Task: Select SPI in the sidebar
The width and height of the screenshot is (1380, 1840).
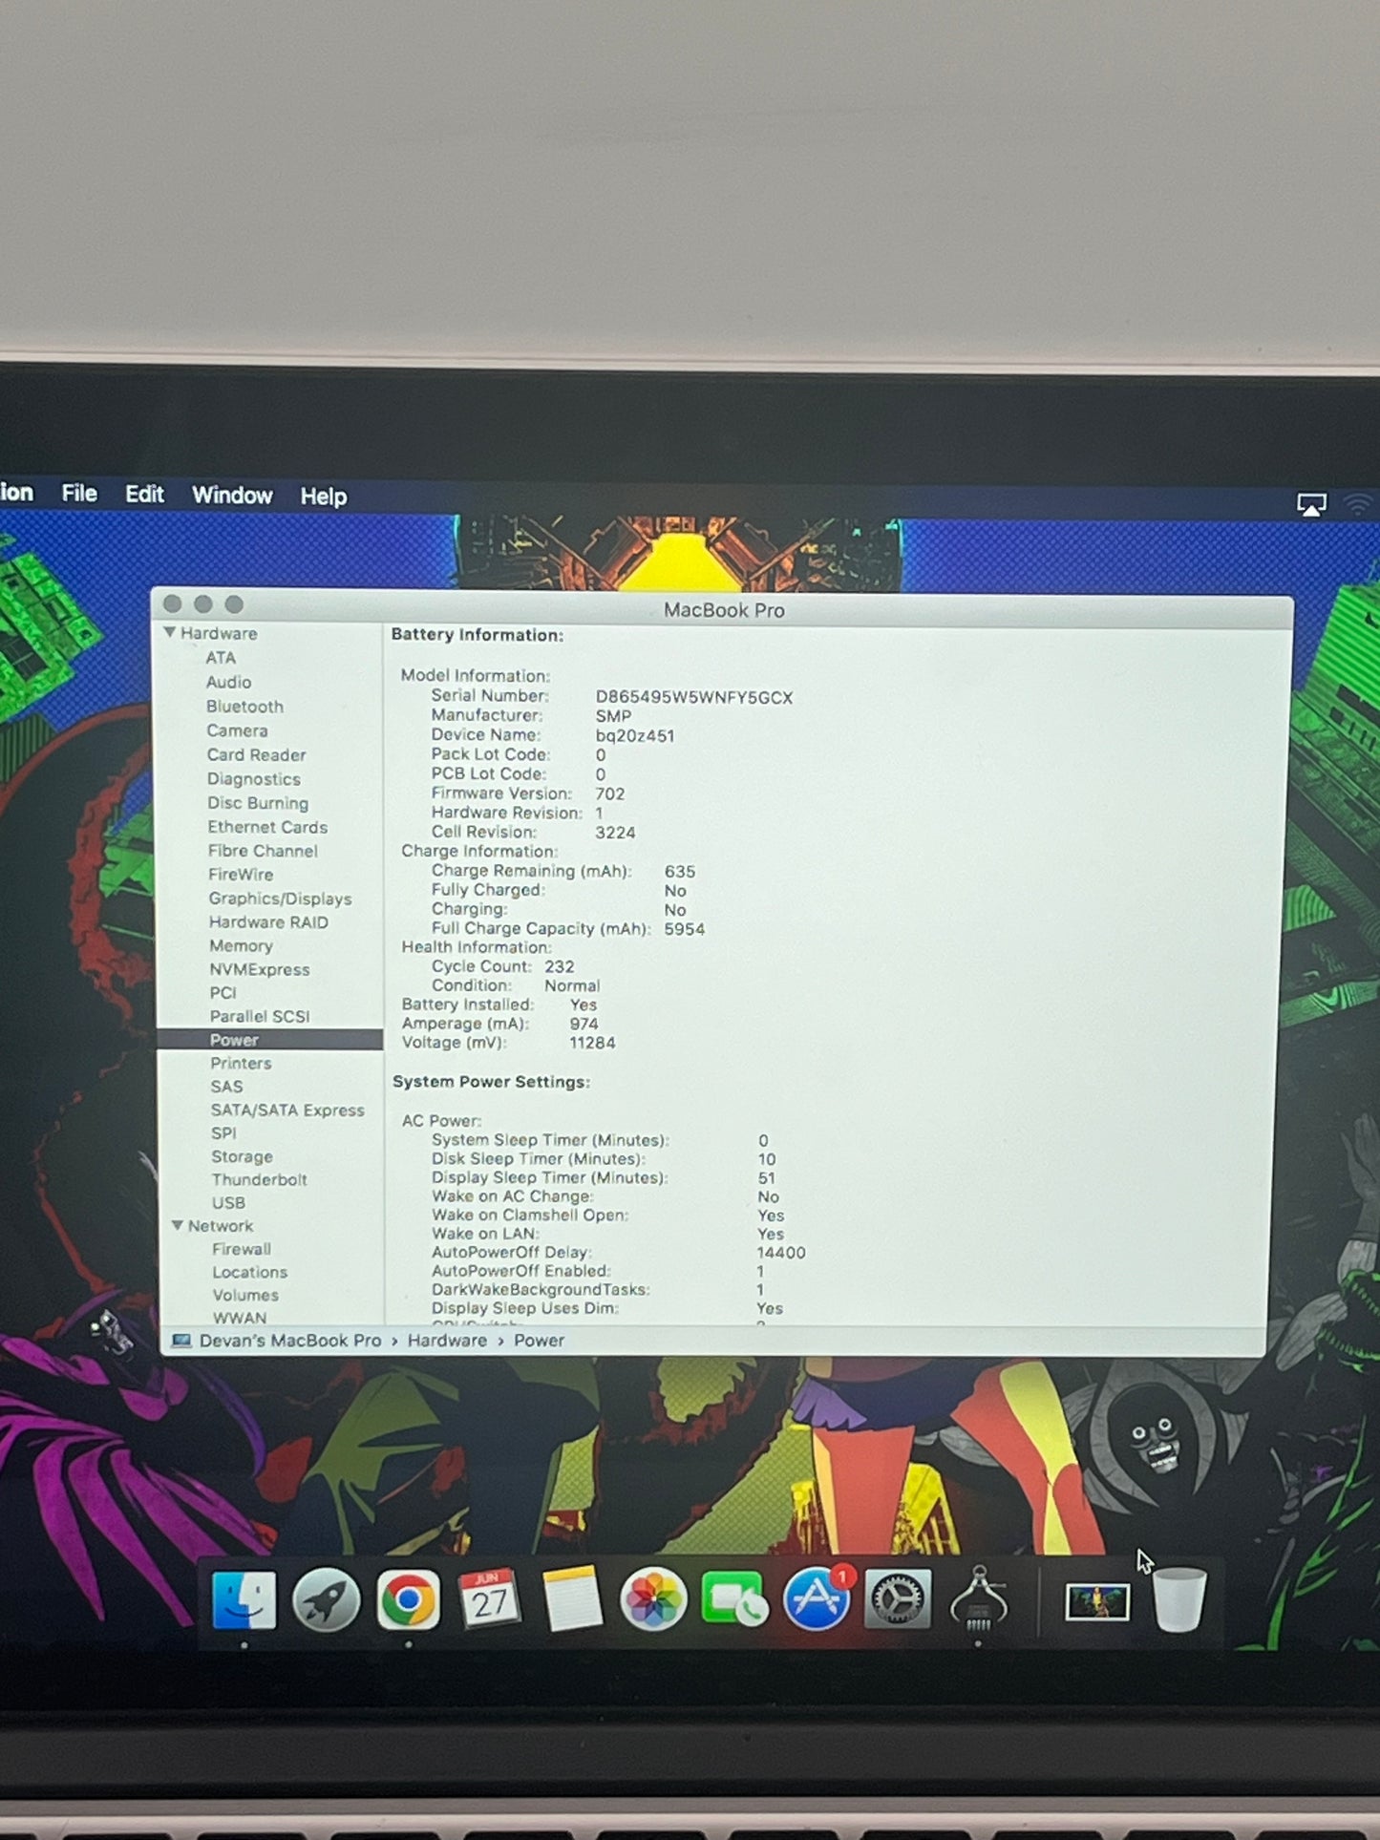Action: click(x=223, y=1133)
